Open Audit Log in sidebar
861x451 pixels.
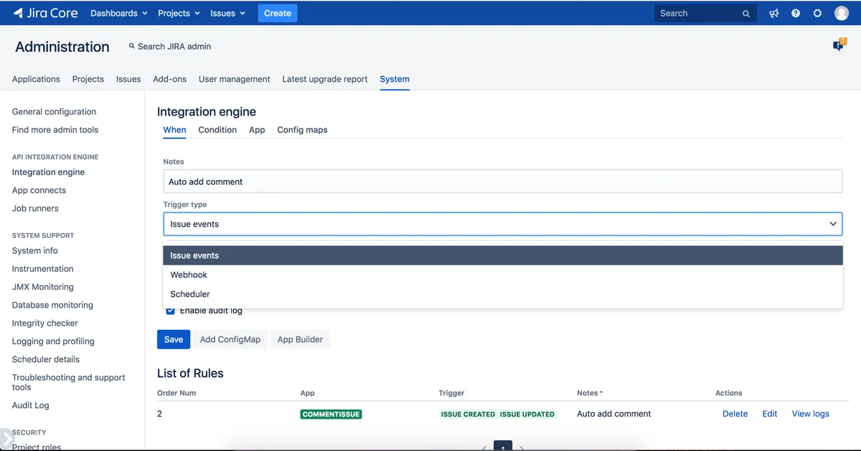click(31, 405)
